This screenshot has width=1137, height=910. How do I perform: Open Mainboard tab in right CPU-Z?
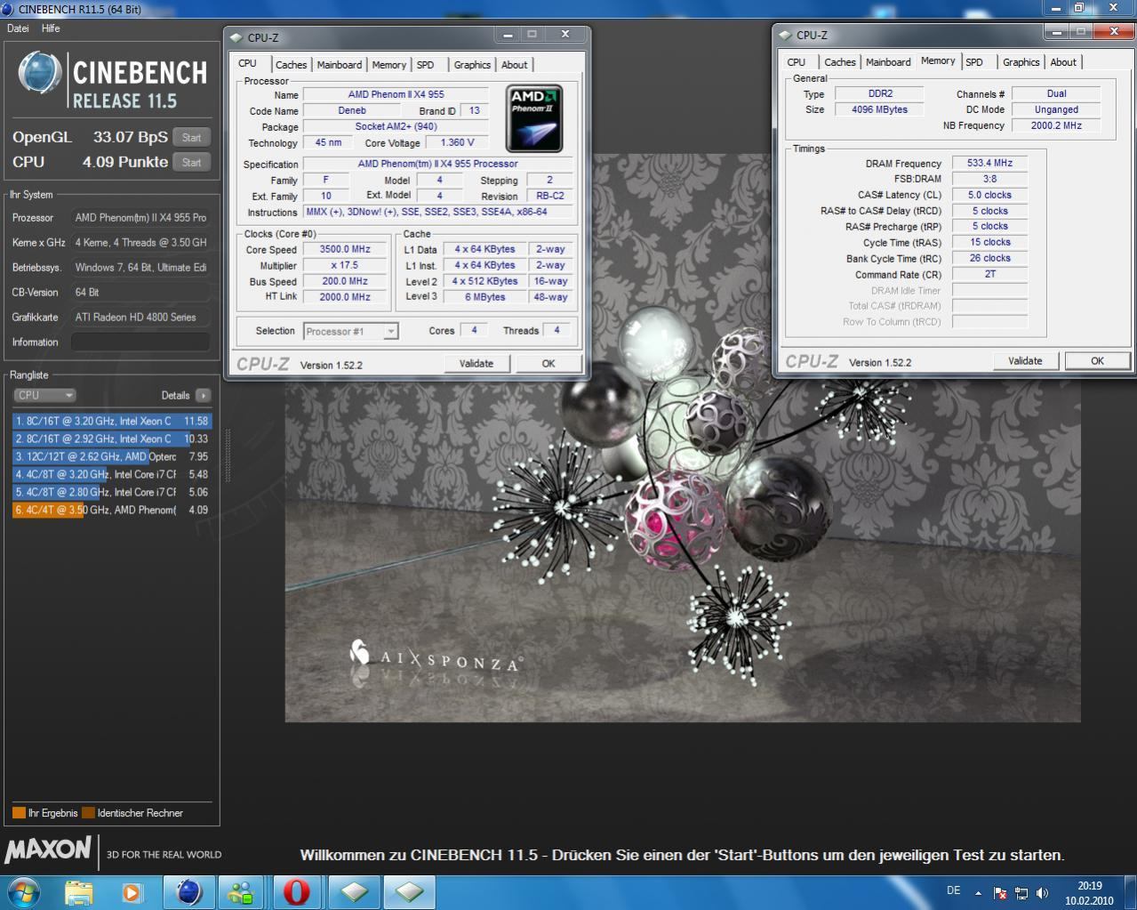point(889,62)
